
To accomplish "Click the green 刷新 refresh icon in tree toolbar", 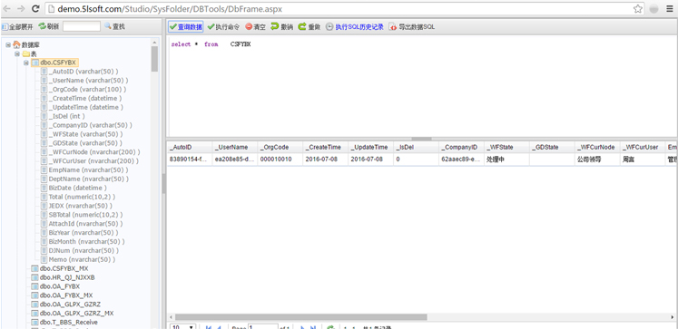I will pyautogui.click(x=42, y=26).
